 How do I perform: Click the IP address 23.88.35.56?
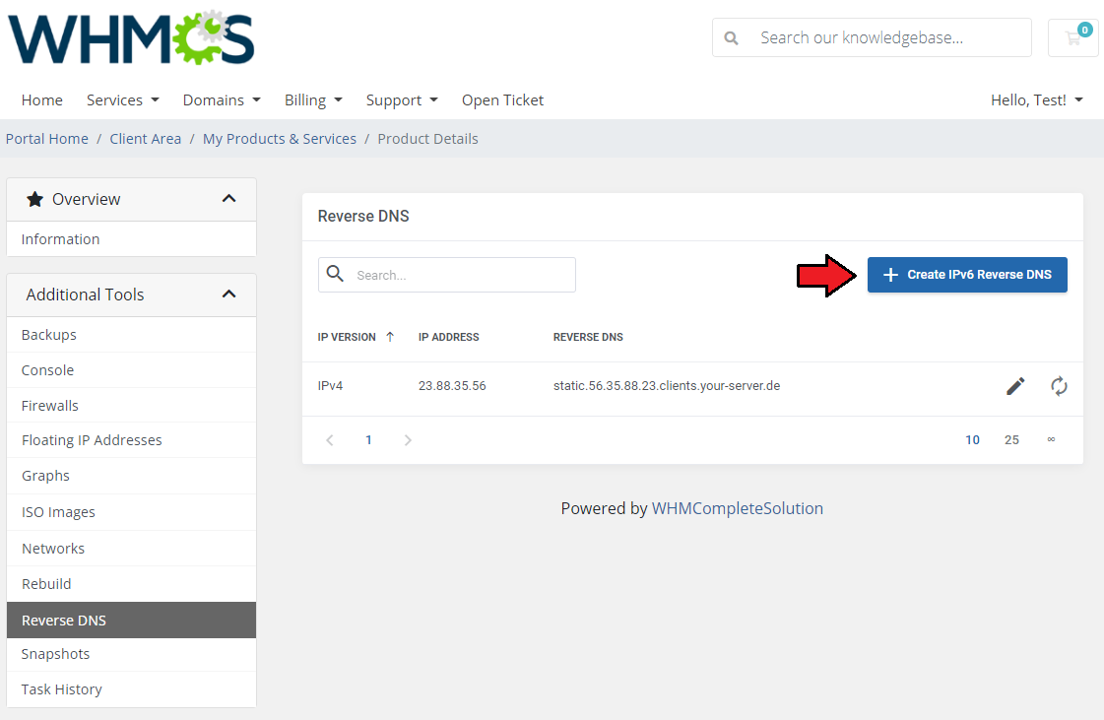[x=452, y=386]
